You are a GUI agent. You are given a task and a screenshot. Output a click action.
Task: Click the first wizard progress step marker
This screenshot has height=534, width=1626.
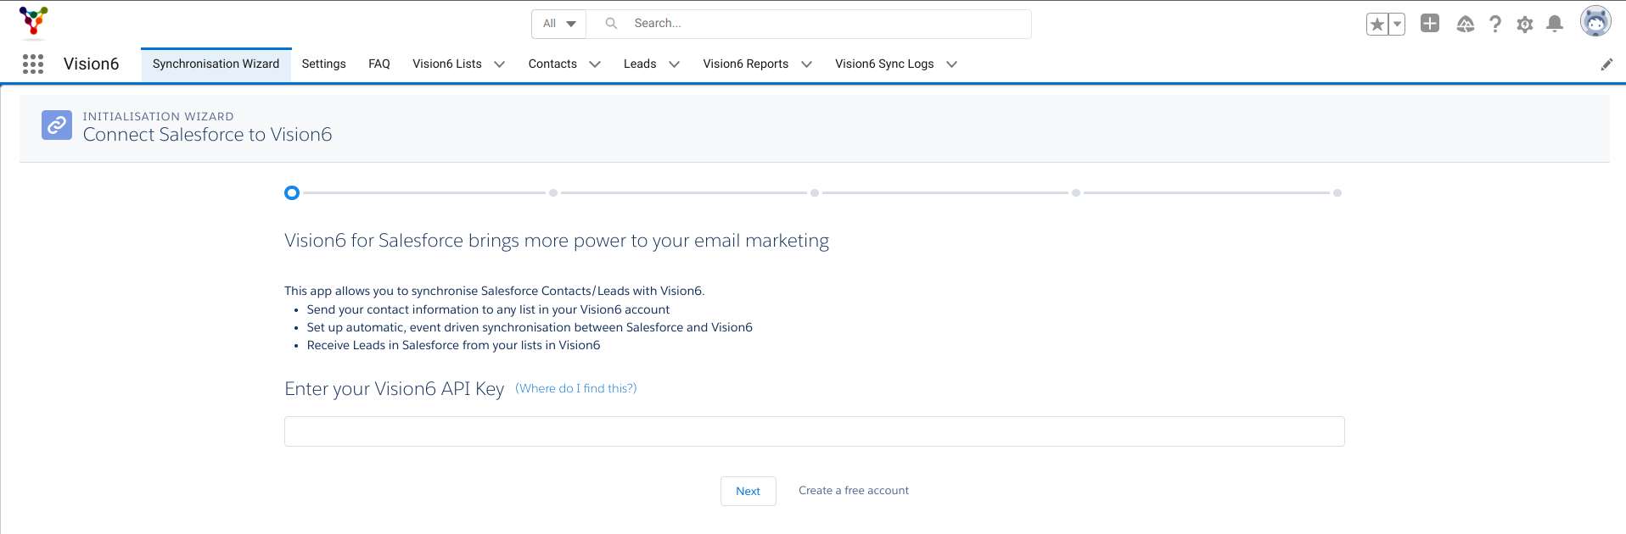click(292, 193)
